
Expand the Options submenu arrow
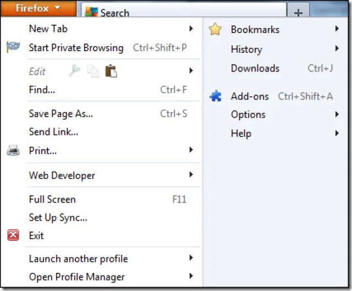coord(337,114)
